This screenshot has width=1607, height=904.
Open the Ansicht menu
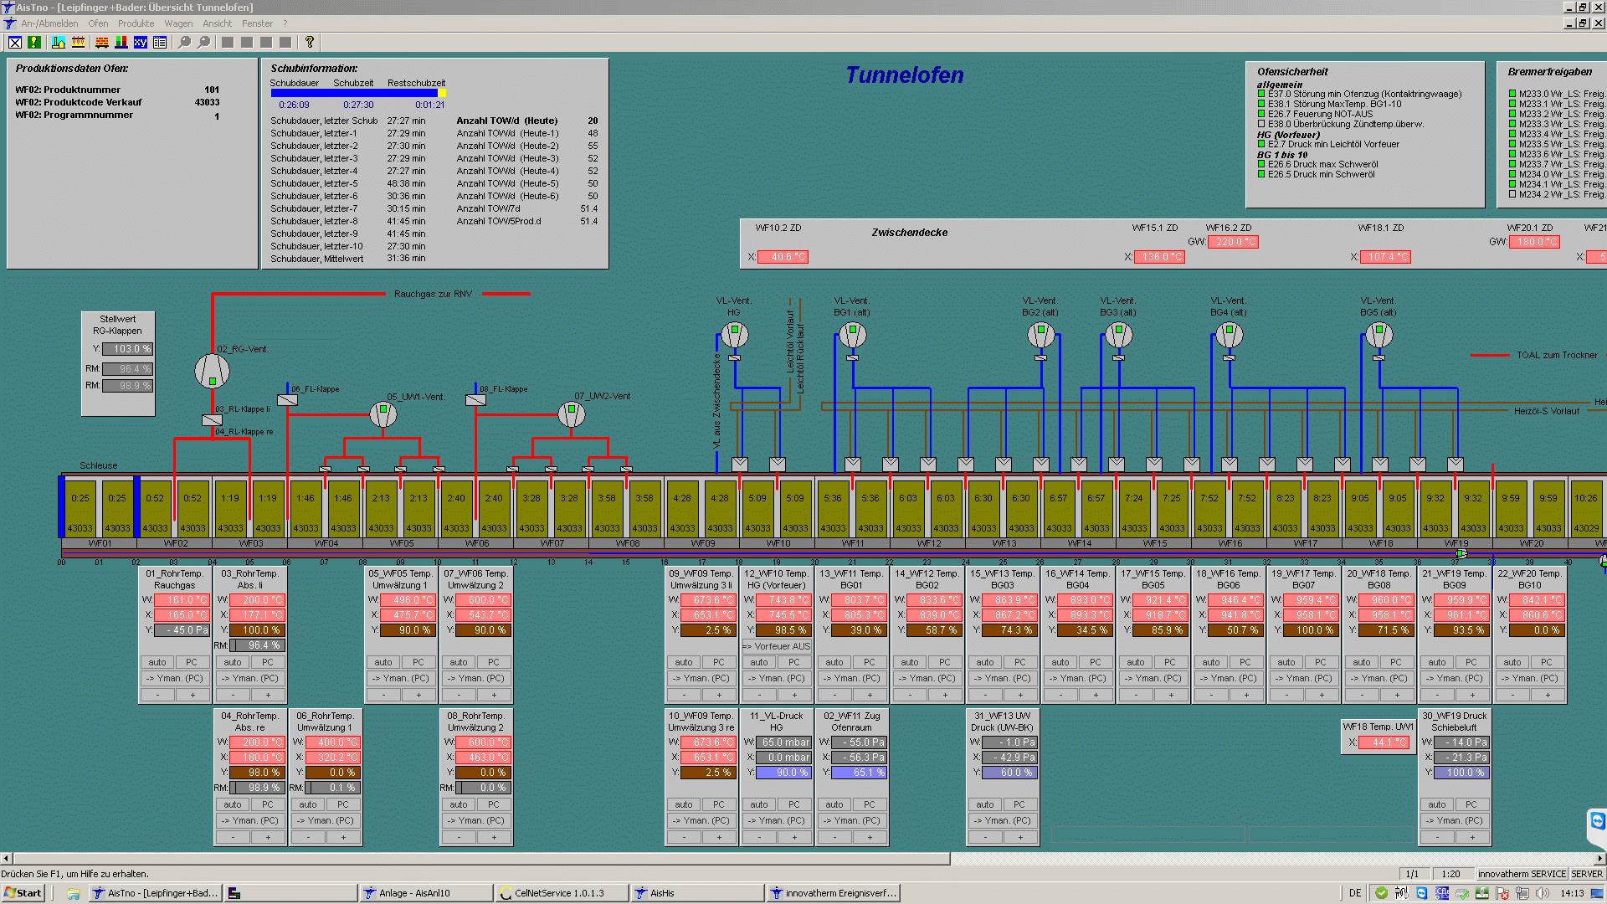[217, 23]
